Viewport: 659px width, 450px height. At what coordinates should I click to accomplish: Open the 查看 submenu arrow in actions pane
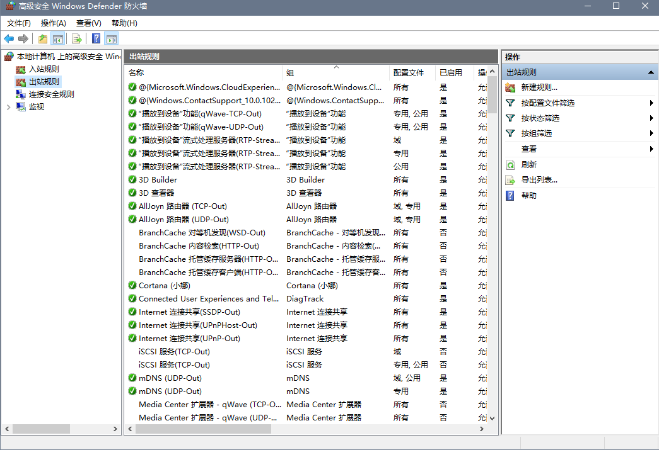pyautogui.click(x=651, y=149)
